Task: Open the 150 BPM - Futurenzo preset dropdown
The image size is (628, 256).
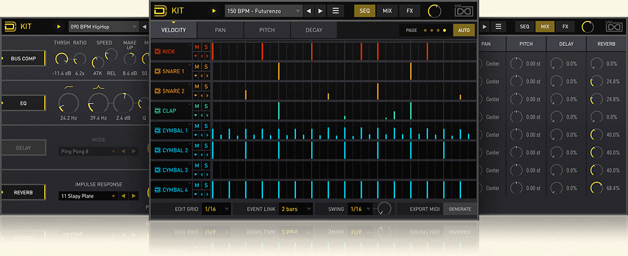Action: pyautogui.click(x=264, y=11)
